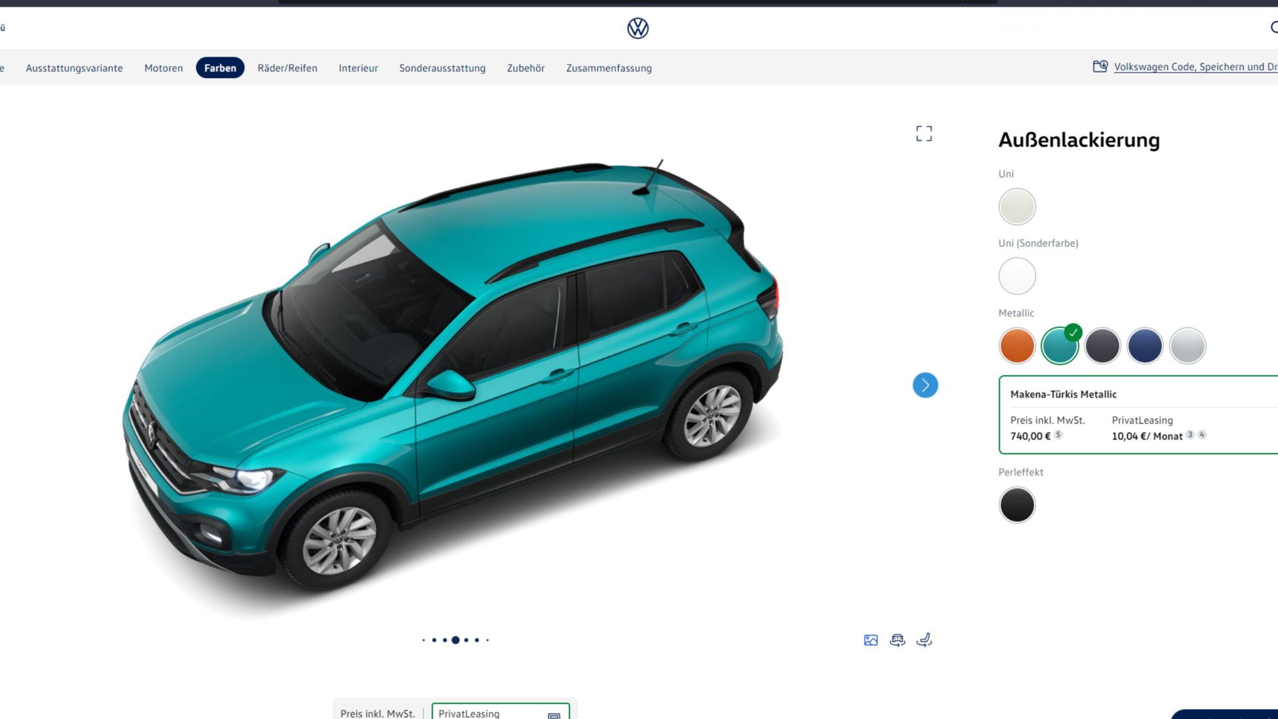Choose the orange metallic paint swatch
This screenshot has width=1278, height=719.
pyautogui.click(x=1017, y=346)
